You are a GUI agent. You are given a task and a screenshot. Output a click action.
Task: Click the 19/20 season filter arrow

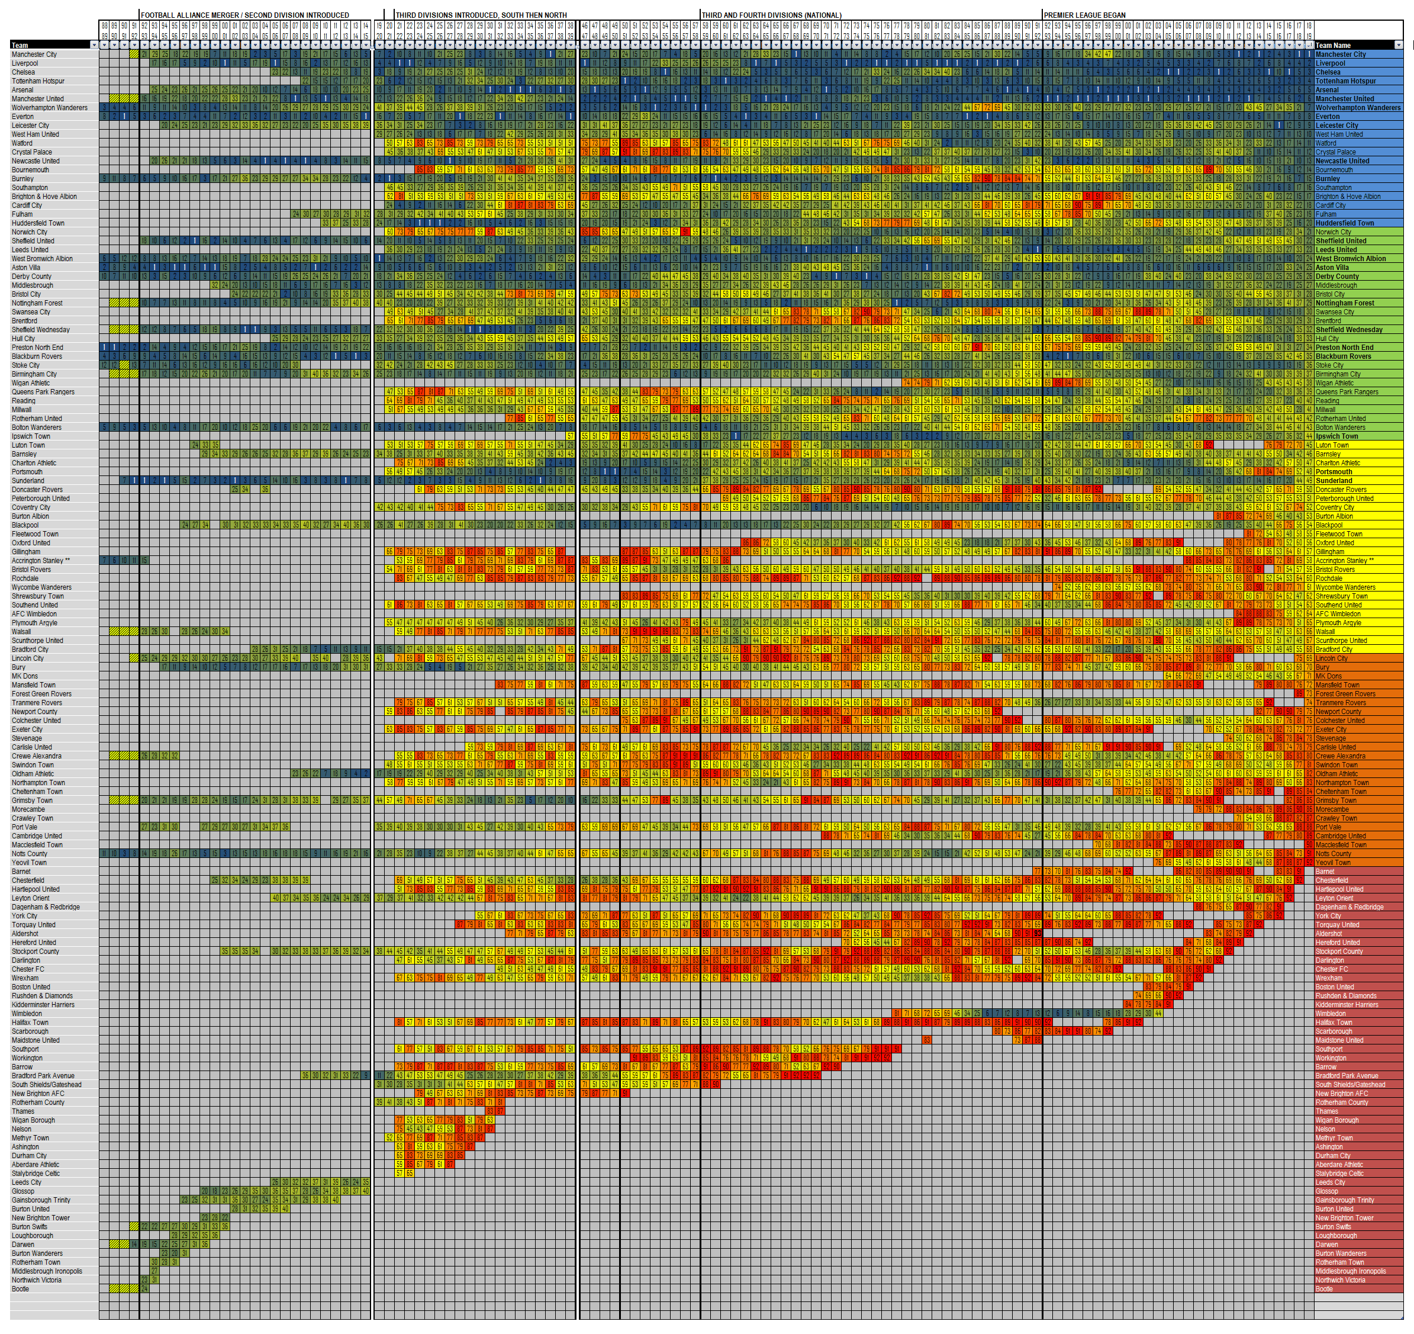click(x=381, y=45)
